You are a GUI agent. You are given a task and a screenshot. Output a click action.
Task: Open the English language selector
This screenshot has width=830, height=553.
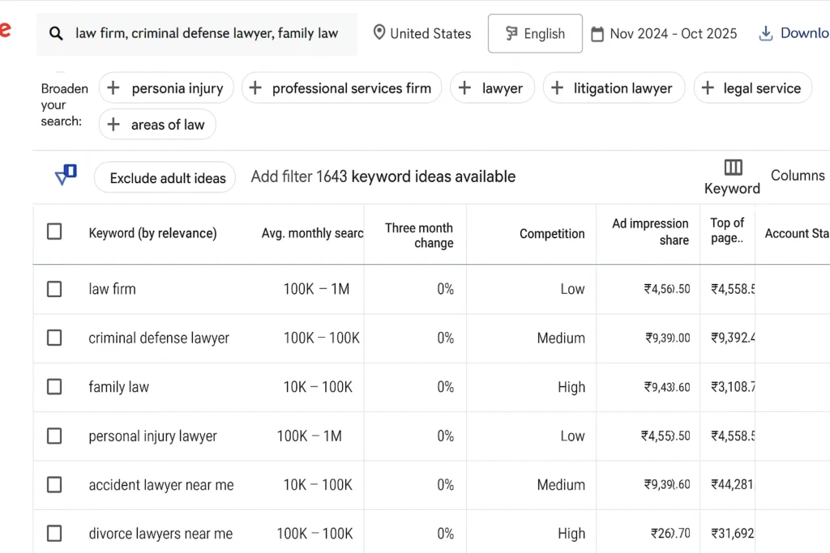tap(535, 34)
